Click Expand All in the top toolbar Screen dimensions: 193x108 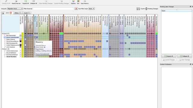(x=26, y=2)
